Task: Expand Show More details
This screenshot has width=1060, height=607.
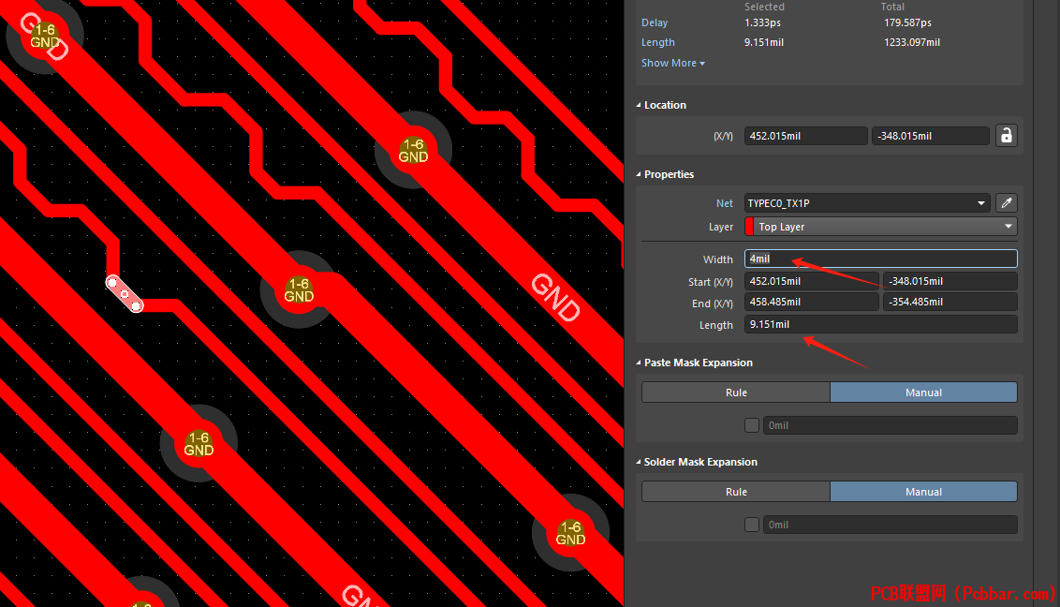Action: [672, 63]
